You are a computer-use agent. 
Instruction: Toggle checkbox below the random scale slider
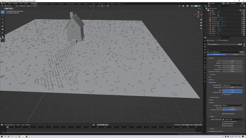coord(223,113)
